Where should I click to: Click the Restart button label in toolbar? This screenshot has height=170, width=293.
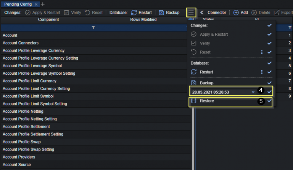click(x=145, y=13)
